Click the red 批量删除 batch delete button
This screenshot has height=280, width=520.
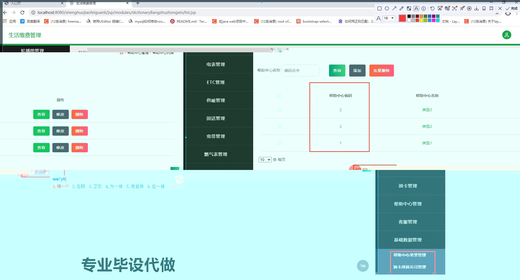(381, 71)
